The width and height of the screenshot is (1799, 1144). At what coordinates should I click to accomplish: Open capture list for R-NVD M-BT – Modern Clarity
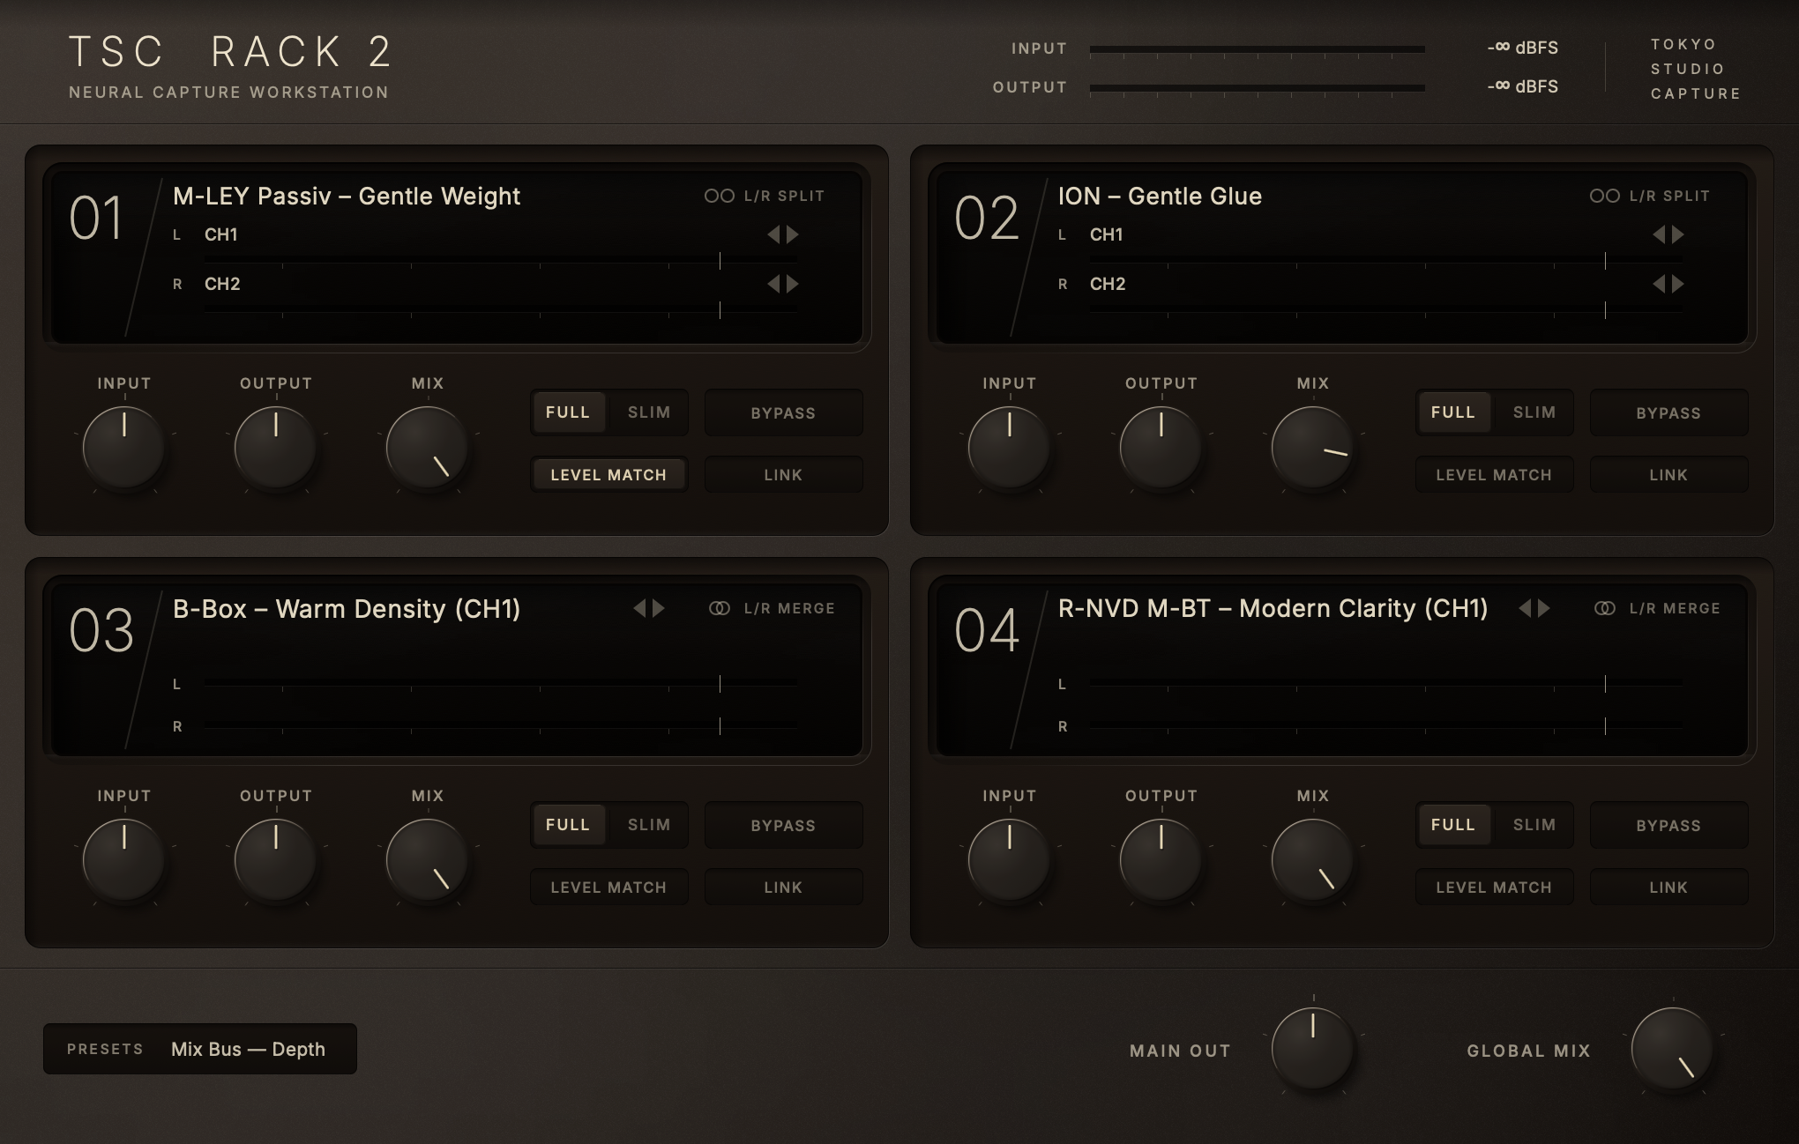[x=1273, y=608]
